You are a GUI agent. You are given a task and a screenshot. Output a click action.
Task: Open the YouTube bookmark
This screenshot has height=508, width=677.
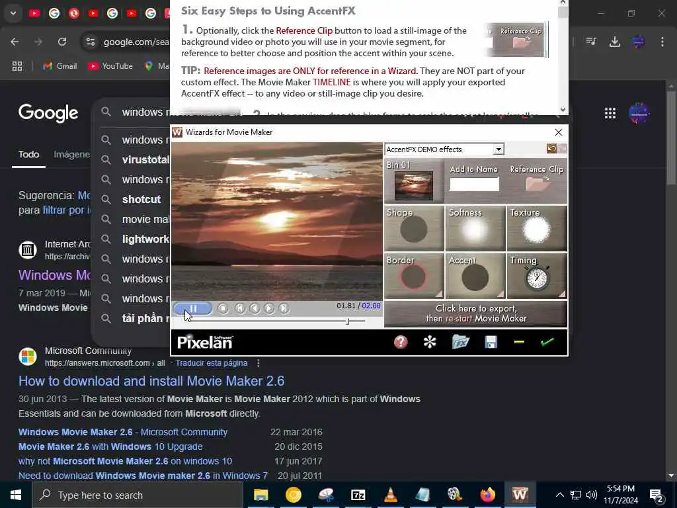(x=110, y=66)
